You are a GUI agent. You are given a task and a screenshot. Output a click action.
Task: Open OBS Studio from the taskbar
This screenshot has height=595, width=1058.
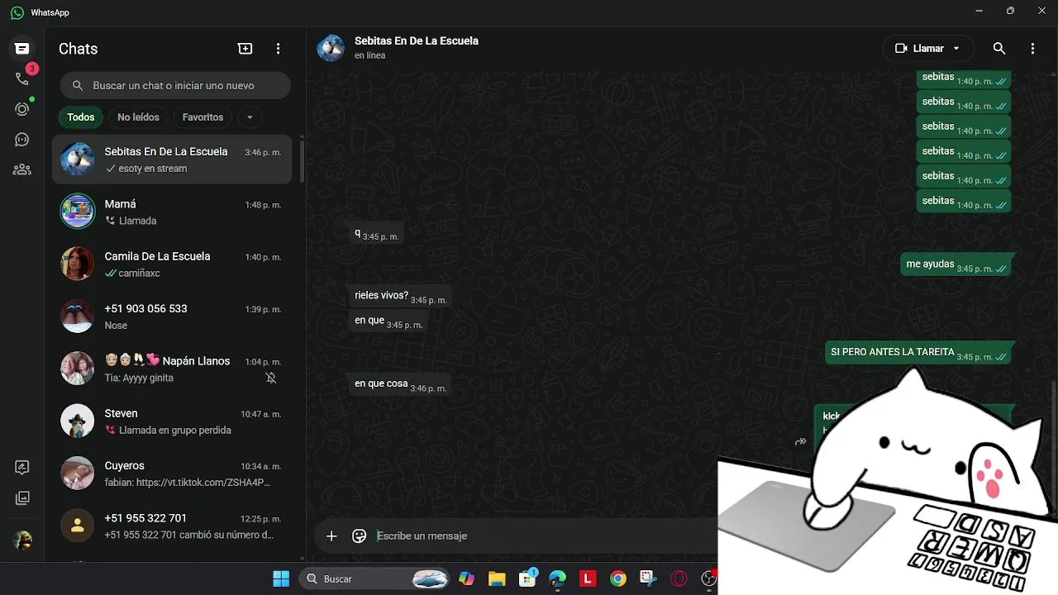708,578
